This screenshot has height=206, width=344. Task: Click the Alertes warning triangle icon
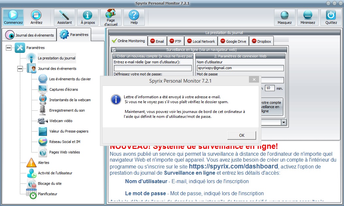click(31, 163)
